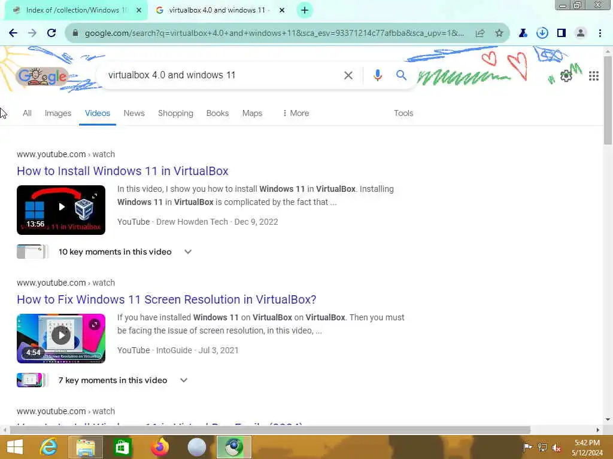Start voice search with the microphone

(x=378, y=75)
